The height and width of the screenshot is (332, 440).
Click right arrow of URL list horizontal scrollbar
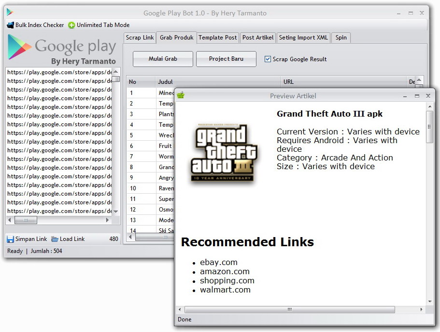point(108,220)
